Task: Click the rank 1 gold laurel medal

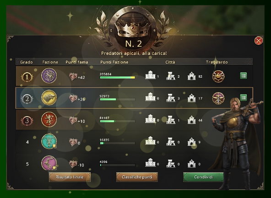Action: (27, 77)
